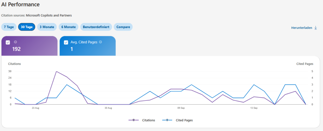
Task: Switch to the 3 Monate range
Action: [x=47, y=27]
